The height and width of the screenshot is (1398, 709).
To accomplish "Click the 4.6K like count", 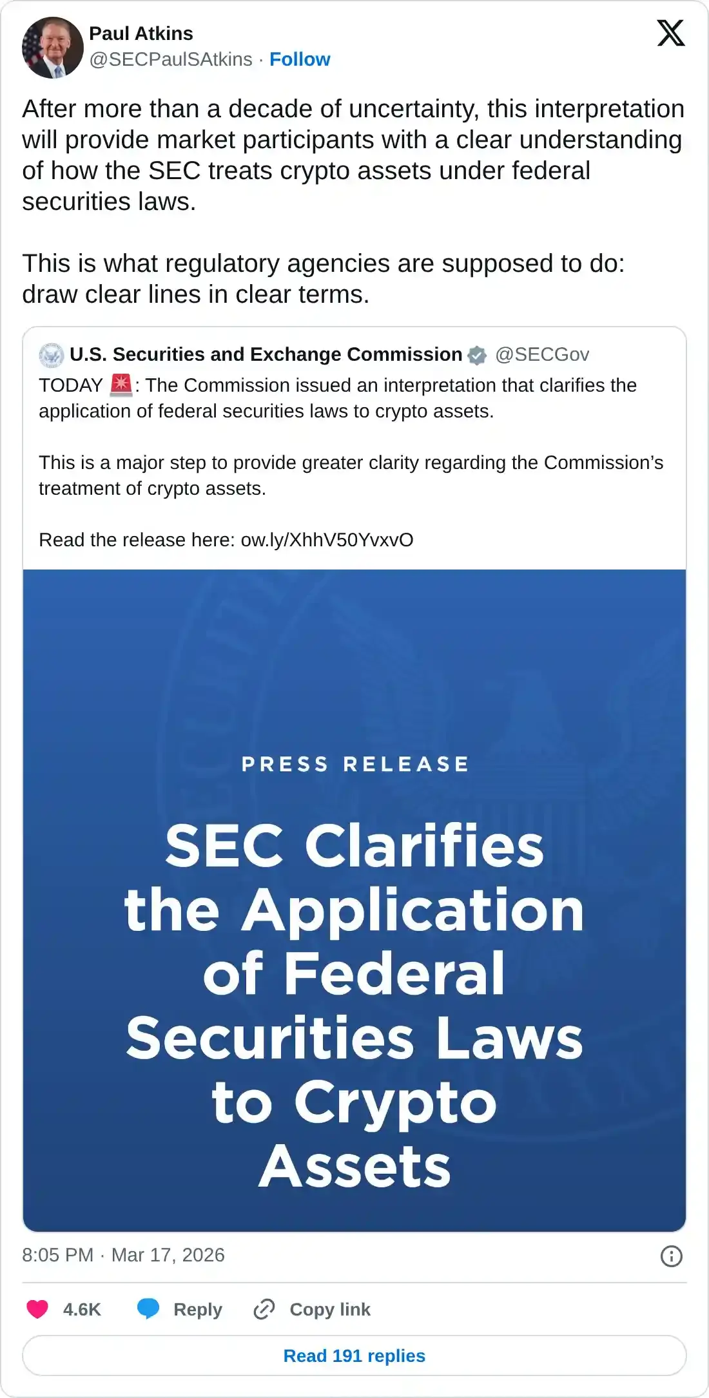I will (x=81, y=1309).
